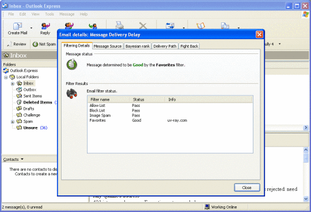Click the Forward toolbar icon
Viewport: 311px width, 212px height.
(x=93, y=26)
